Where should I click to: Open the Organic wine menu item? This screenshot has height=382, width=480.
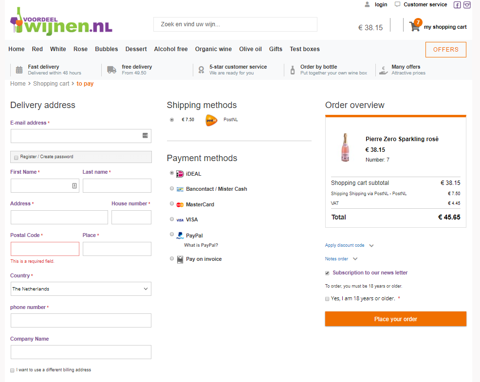pos(213,49)
